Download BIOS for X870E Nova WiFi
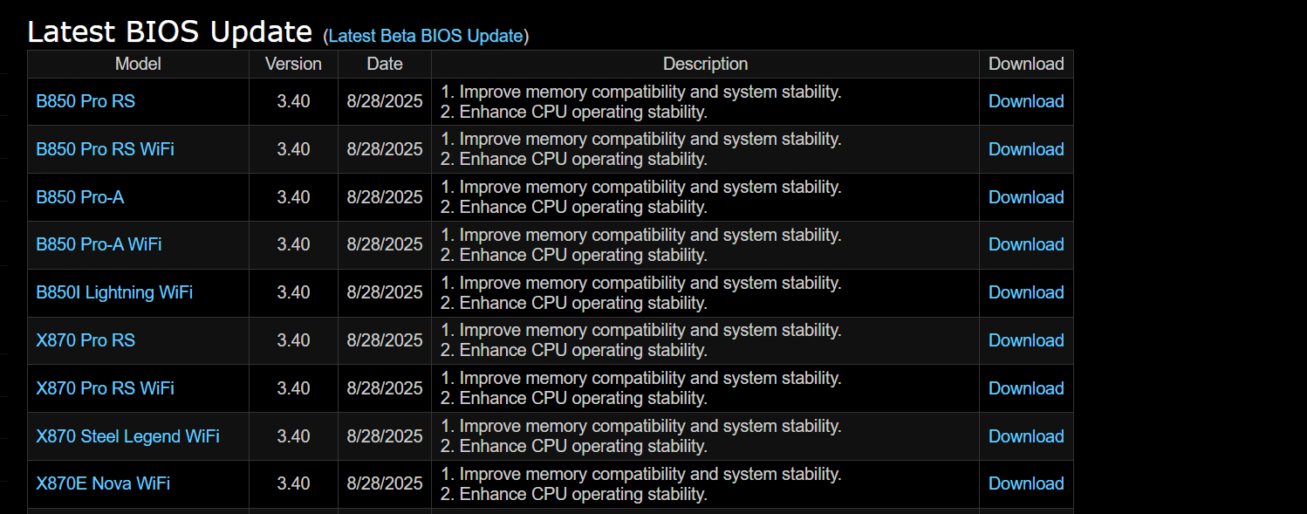The image size is (1307, 514). [x=1026, y=483]
